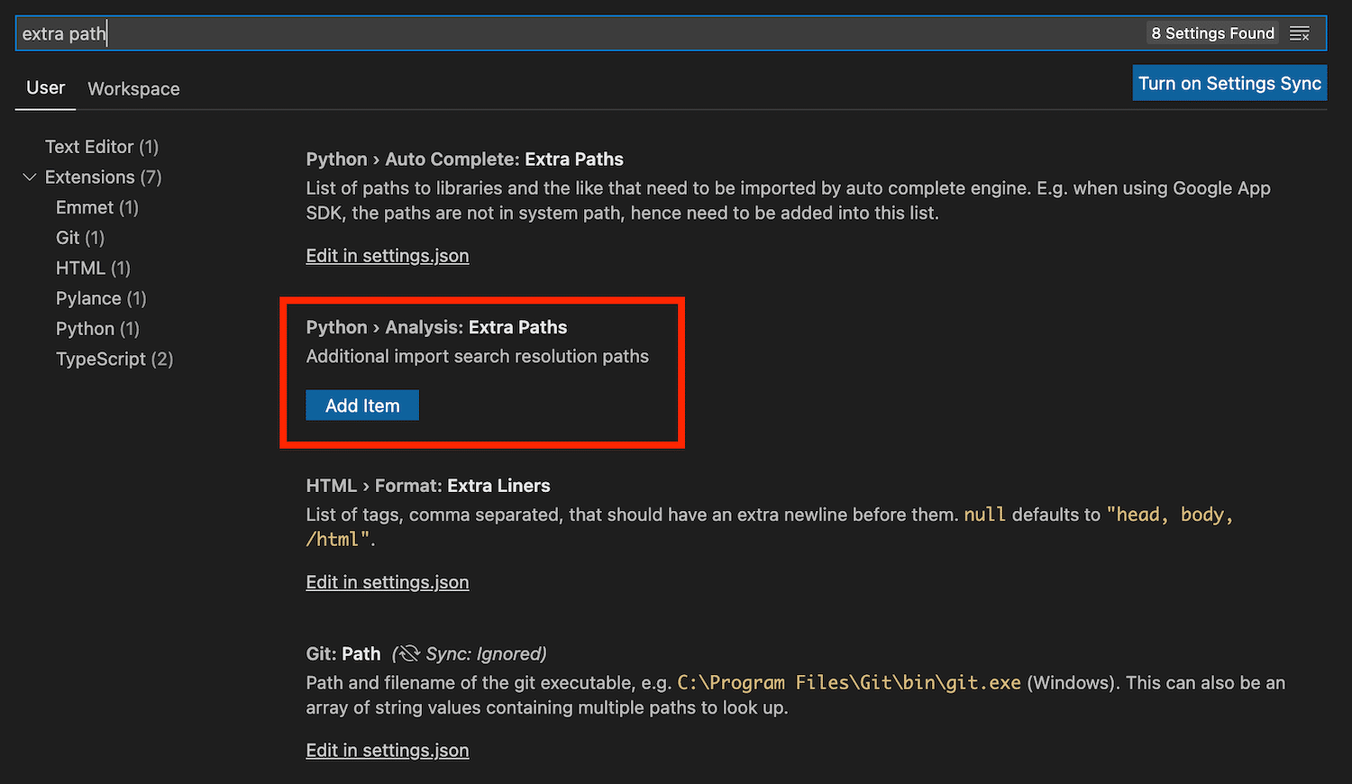Select the Text Editor category
The width and height of the screenshot is (1352, 784).
pyautogui.click(x=101, y=146)
